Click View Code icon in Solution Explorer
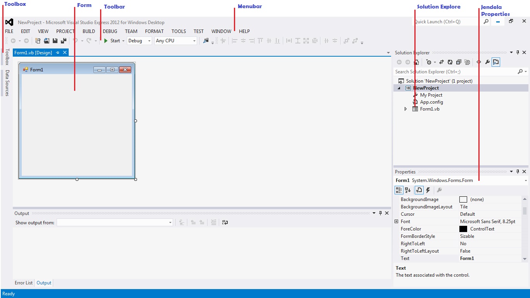The image size is (530, 298). tap(479, 62)
